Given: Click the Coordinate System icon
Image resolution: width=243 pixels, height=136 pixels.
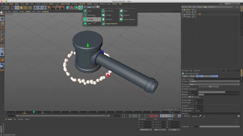Looking at the screenshot, I should 48,8.
